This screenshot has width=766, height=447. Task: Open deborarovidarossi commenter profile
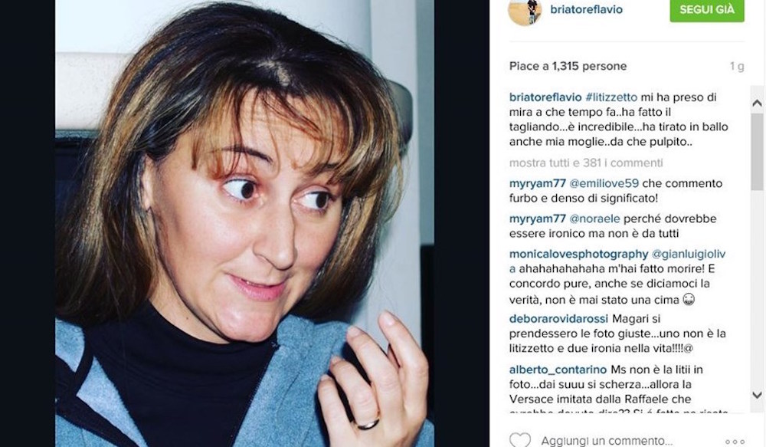click(x=558, y=319)
